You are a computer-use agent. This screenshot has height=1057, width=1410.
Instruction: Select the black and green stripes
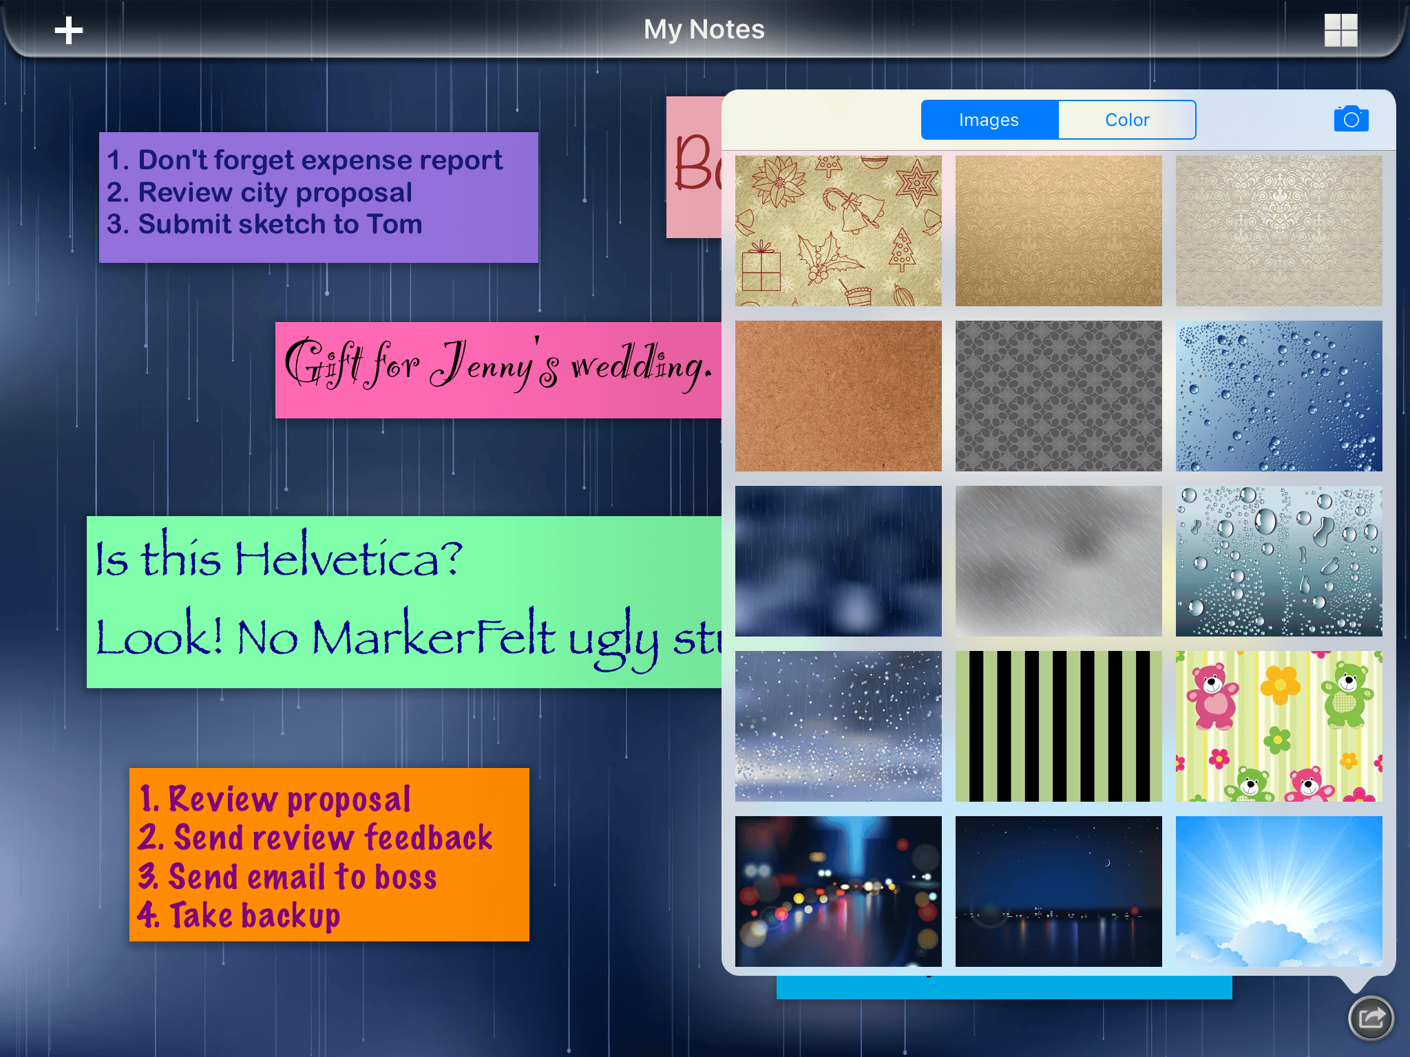(1058, 726)
